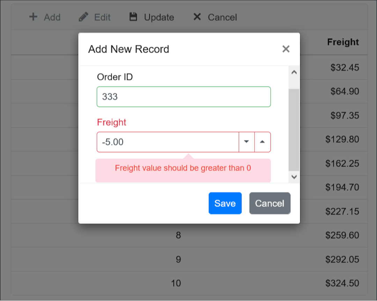Select the Edit toolbar item
Image resolution: width=377 pixels, height=301 pixels.
[x=95, y=16]
